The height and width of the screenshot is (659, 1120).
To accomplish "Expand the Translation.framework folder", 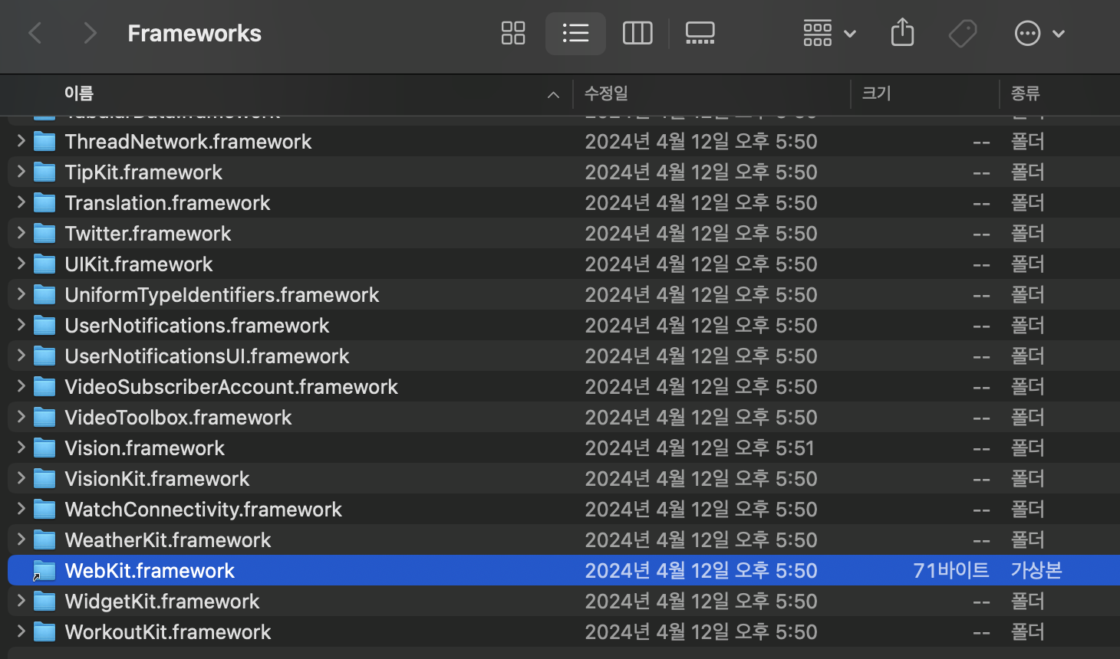I will (21, 202).
